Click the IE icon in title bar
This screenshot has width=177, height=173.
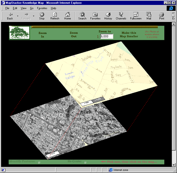(x=3, y=3)
